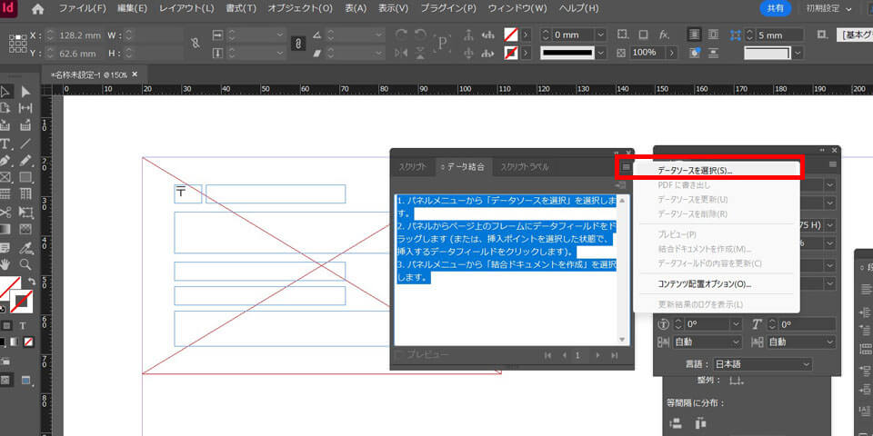The width and height of the screenshot is (873, 436).
Task: Select the Type tool in the toolbox
Action: tap(5, 144)
